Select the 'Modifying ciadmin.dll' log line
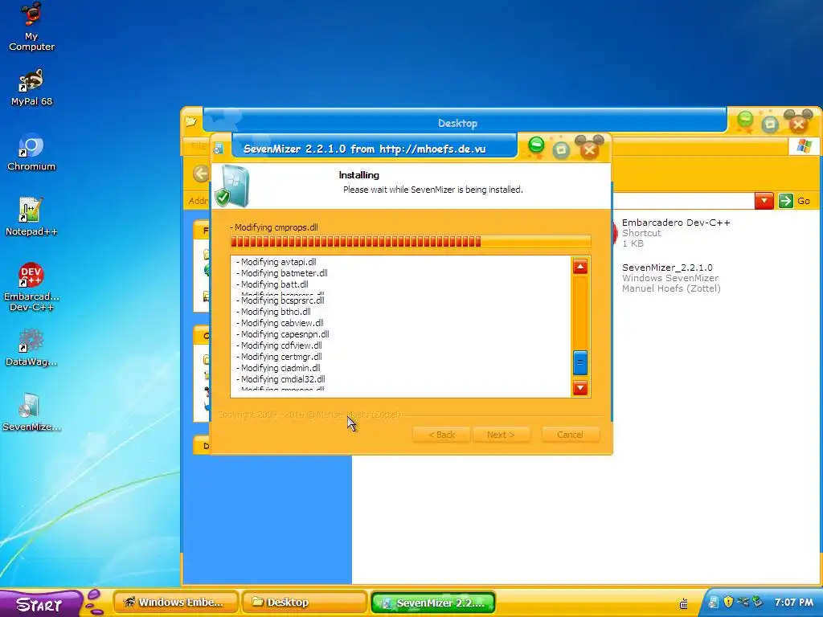The width and height of the screenshot is (823, 617). 278,368
